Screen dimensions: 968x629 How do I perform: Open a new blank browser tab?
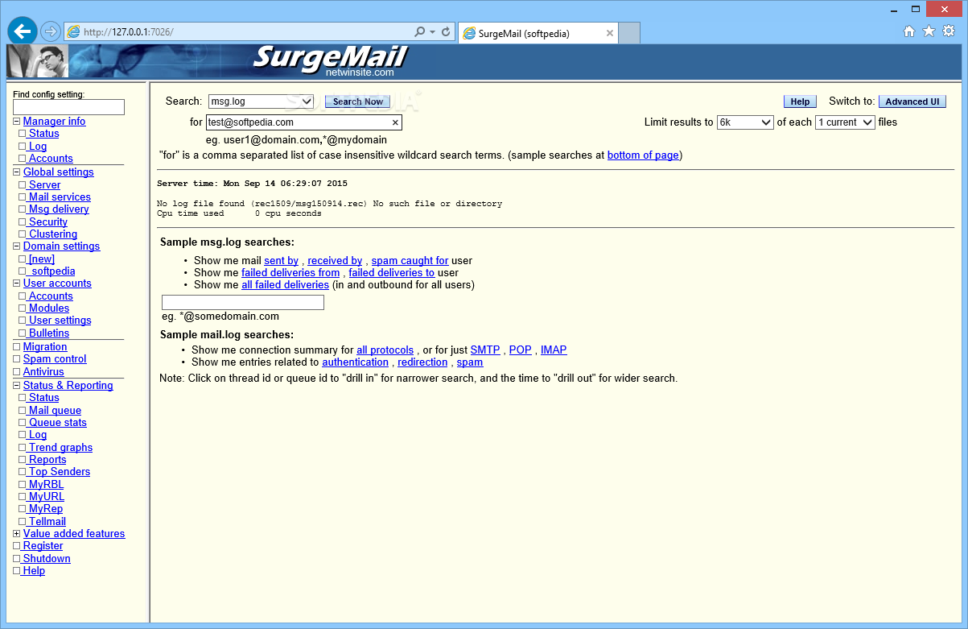[x=630, y=33]
